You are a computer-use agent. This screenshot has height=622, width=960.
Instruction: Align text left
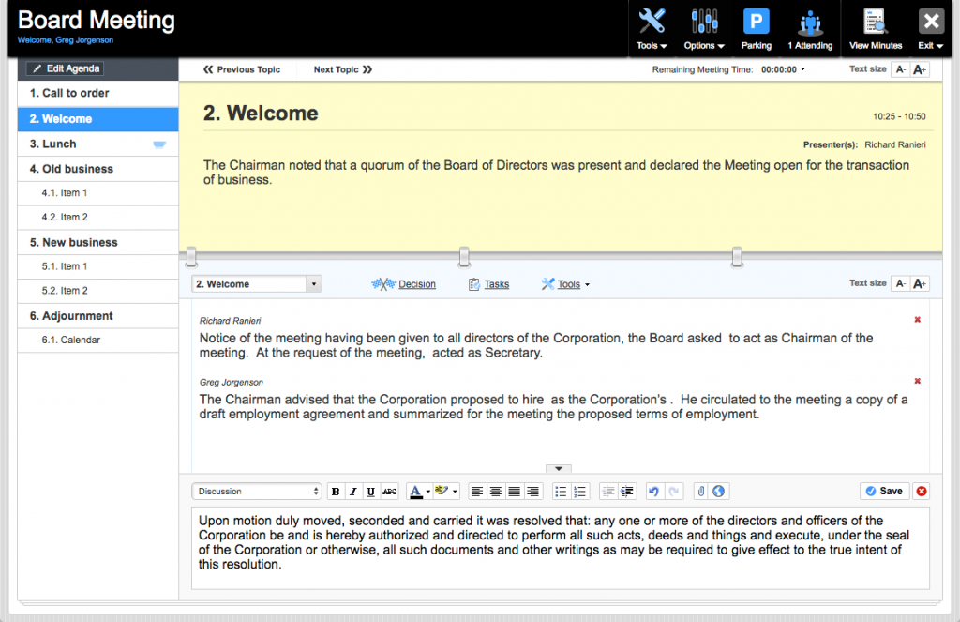click(477, 492)
